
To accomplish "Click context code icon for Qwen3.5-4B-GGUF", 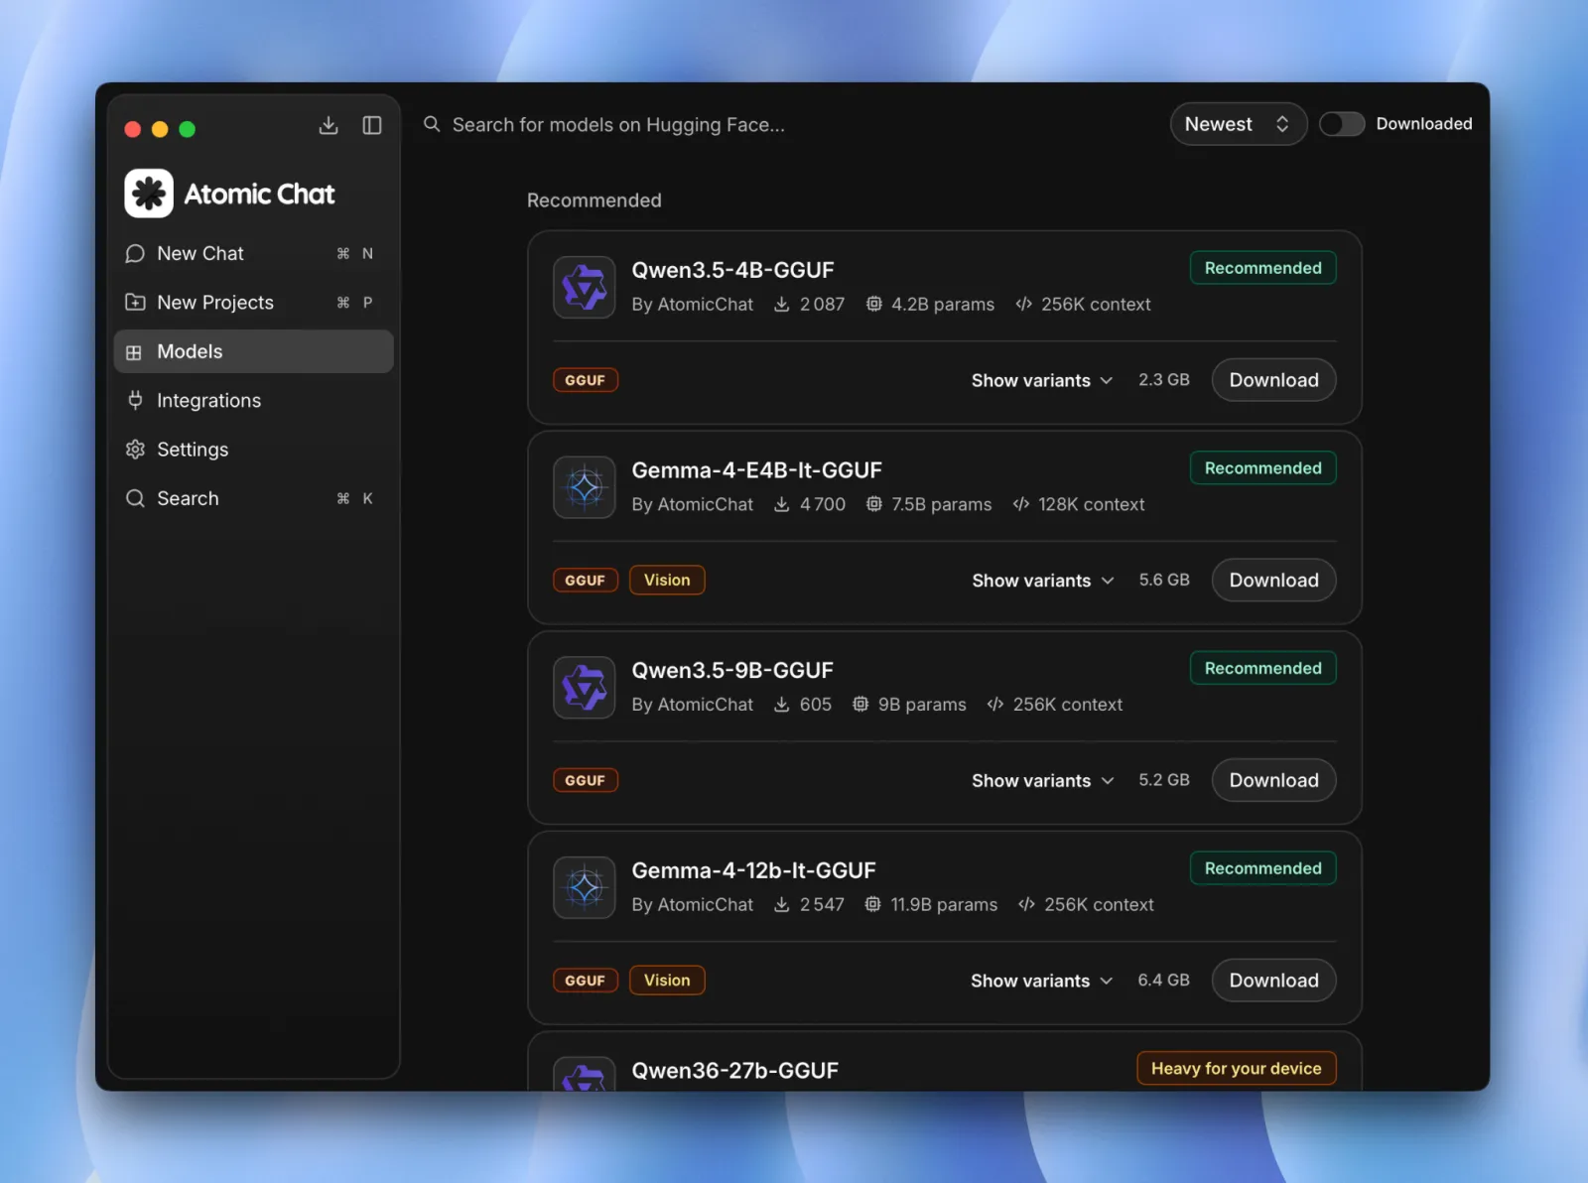I will point(1024,304).
